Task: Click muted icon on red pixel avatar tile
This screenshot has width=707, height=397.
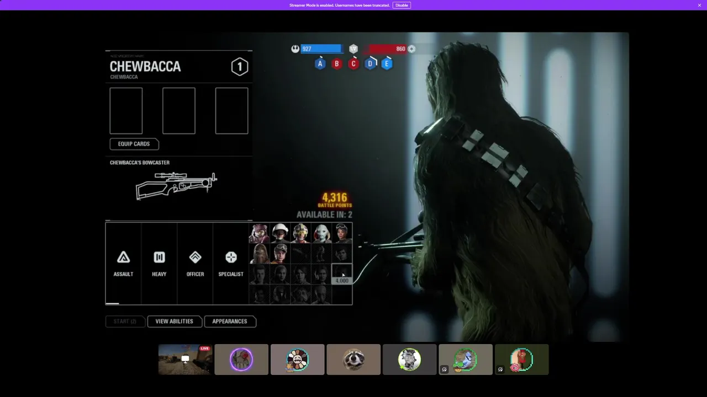Action: [x=500, y=369]
